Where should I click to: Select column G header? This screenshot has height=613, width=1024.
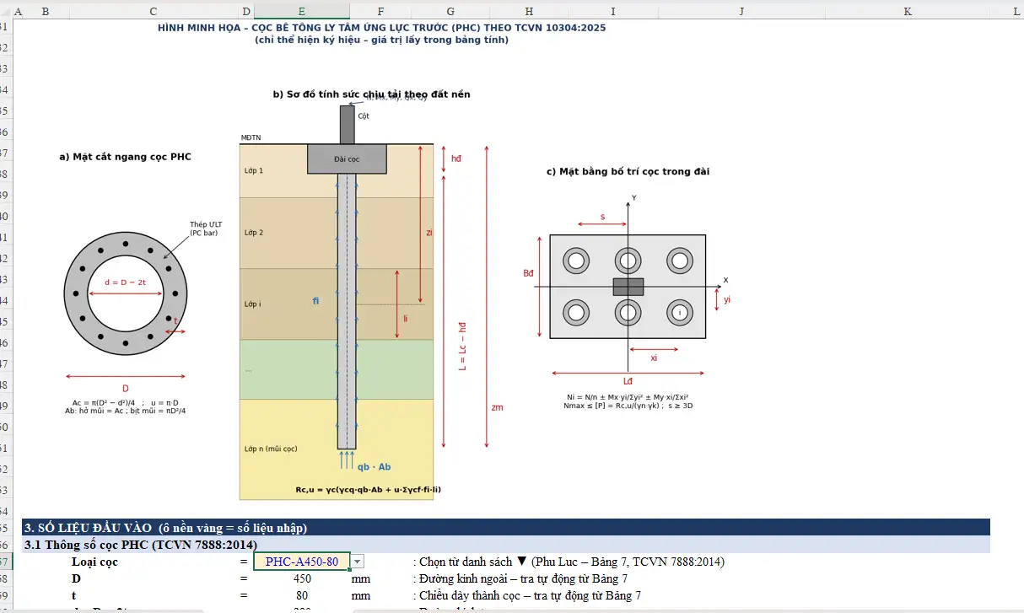pos(450,11)
